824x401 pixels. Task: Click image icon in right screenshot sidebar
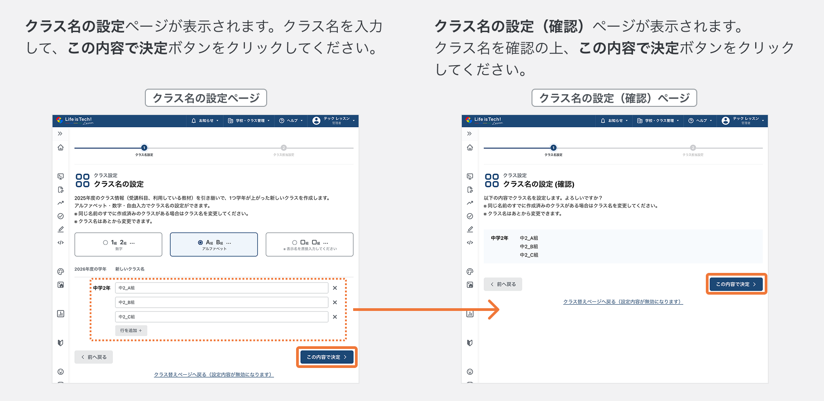470,285
